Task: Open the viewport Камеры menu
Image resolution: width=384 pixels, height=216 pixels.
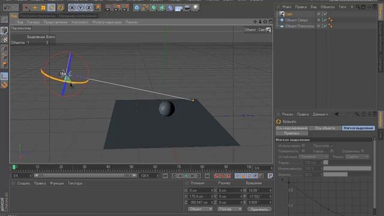Action: pos(33,22)
